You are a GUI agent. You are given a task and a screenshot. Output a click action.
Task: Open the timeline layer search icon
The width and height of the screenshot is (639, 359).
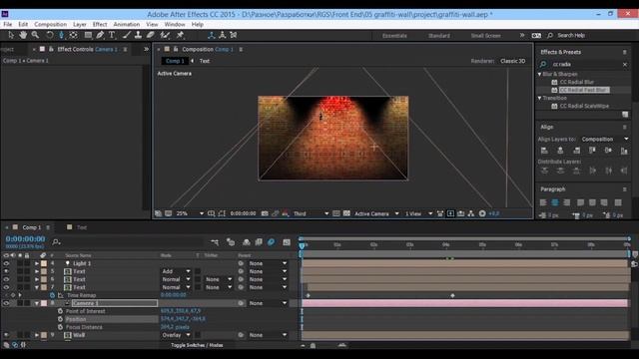click(56, 242)
